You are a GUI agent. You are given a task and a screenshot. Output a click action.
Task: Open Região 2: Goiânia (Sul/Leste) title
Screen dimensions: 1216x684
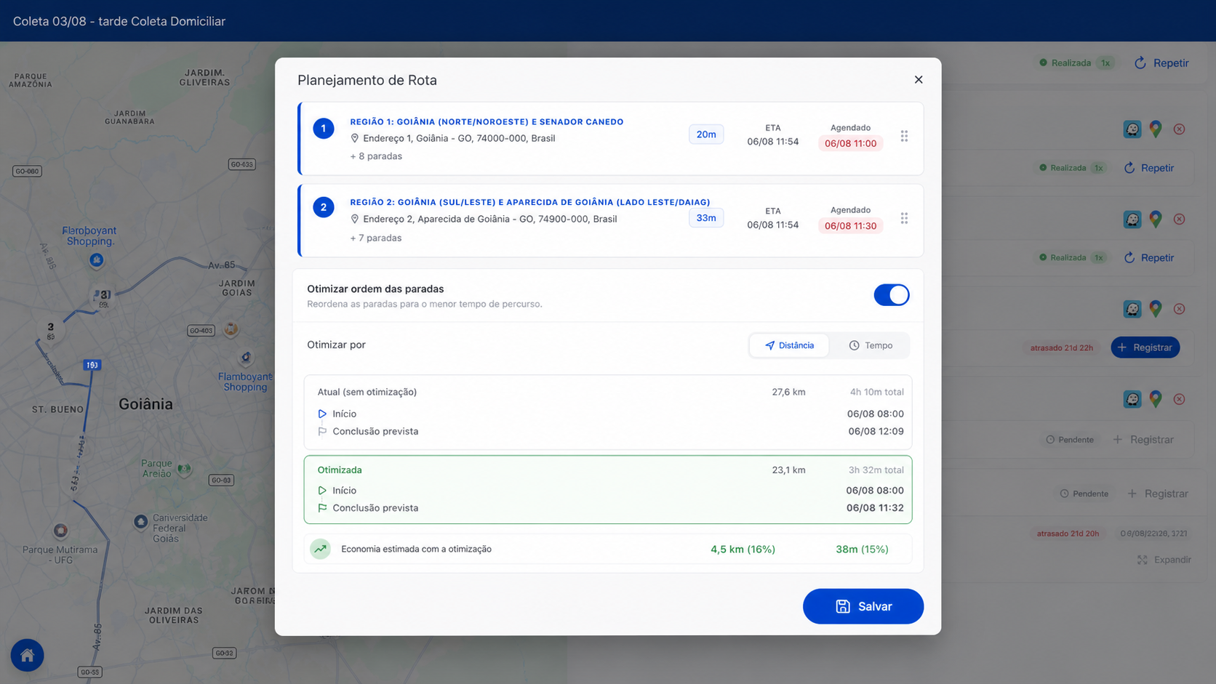530,202
